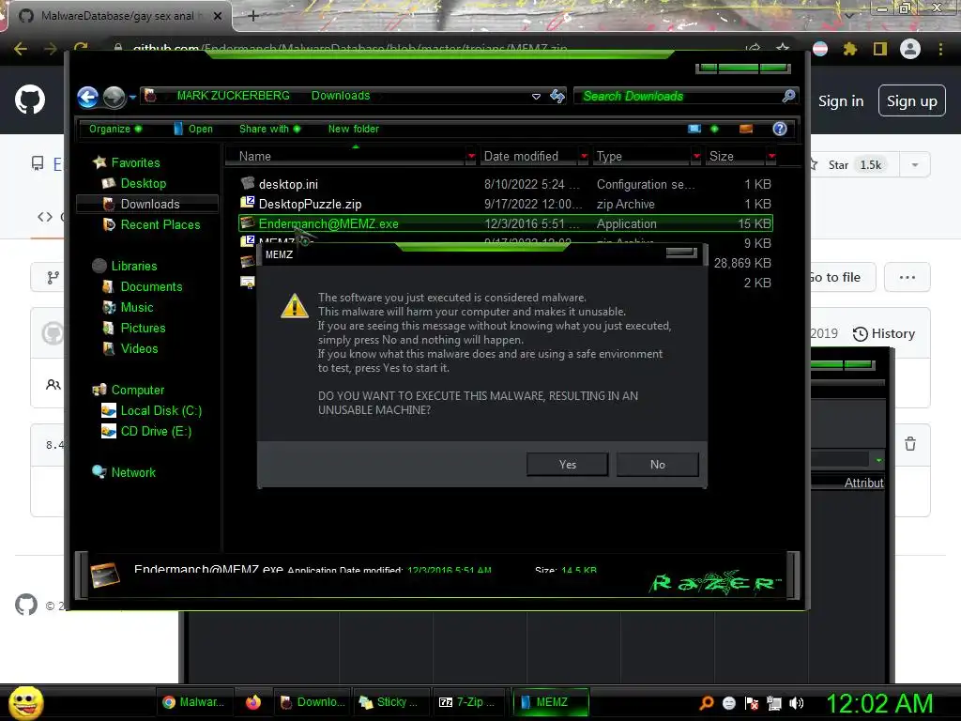Switch to Chrome Malwar... taskbar button
The image size is (961, 721).
[193, 702]
